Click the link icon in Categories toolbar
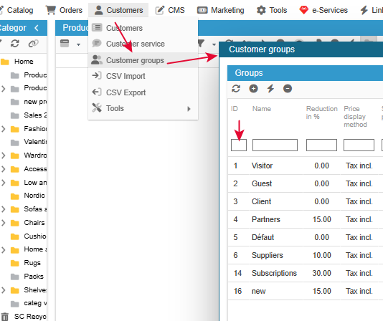 [34, 44]
